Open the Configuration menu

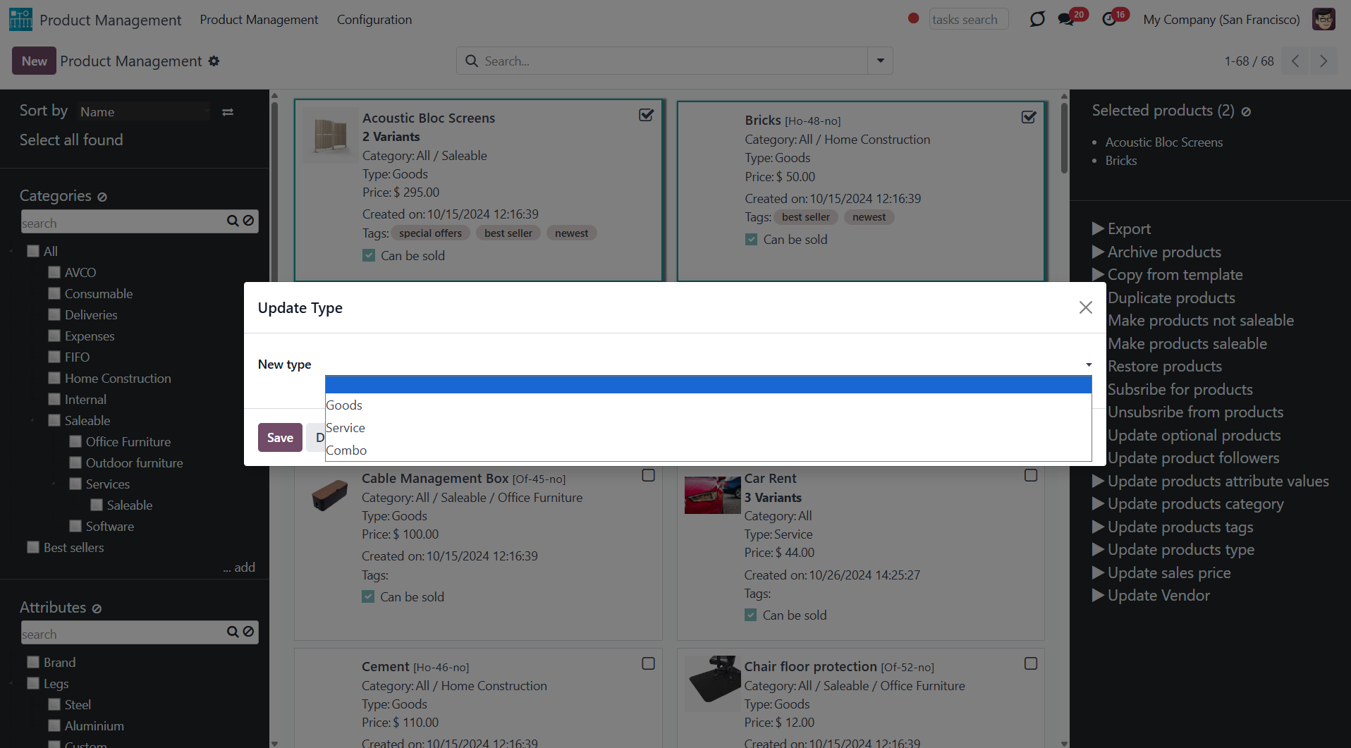tap(374, 20)
